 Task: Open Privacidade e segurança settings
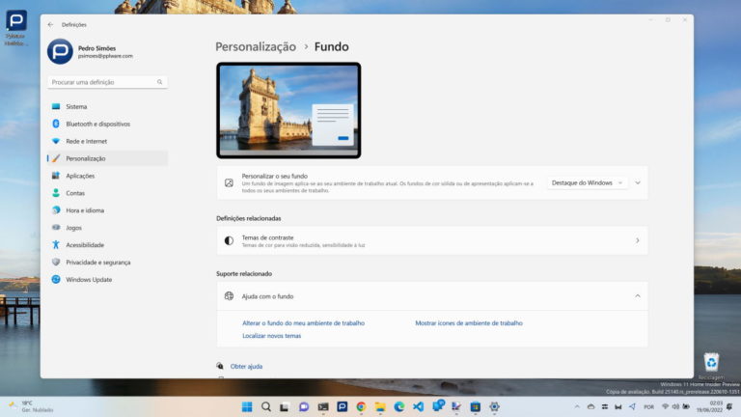(x=97, y=262)
